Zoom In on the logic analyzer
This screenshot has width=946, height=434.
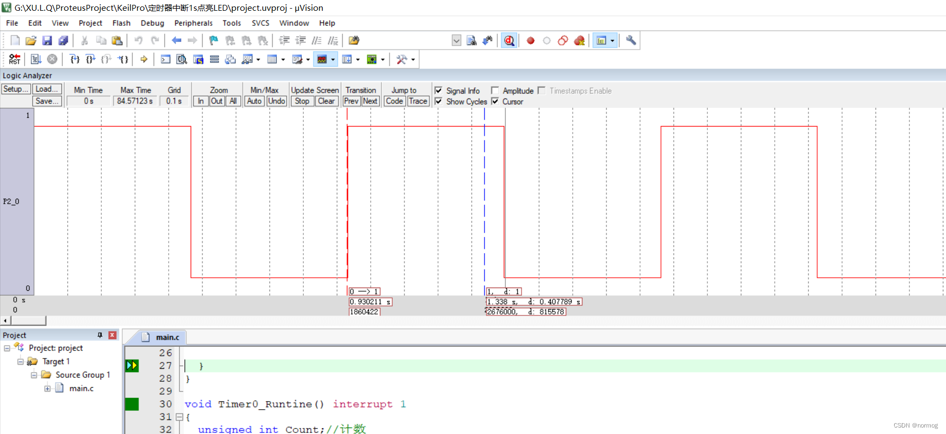click(x=201, y=101)
